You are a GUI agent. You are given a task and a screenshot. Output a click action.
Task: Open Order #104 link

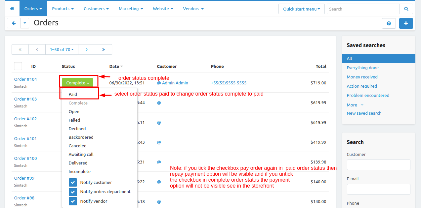click(x=25, y=79)
